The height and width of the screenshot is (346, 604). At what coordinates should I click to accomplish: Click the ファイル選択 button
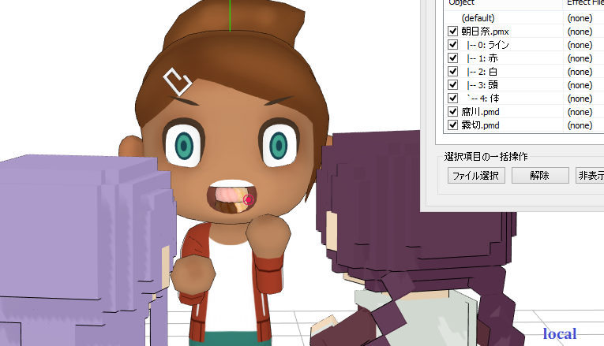476,176
